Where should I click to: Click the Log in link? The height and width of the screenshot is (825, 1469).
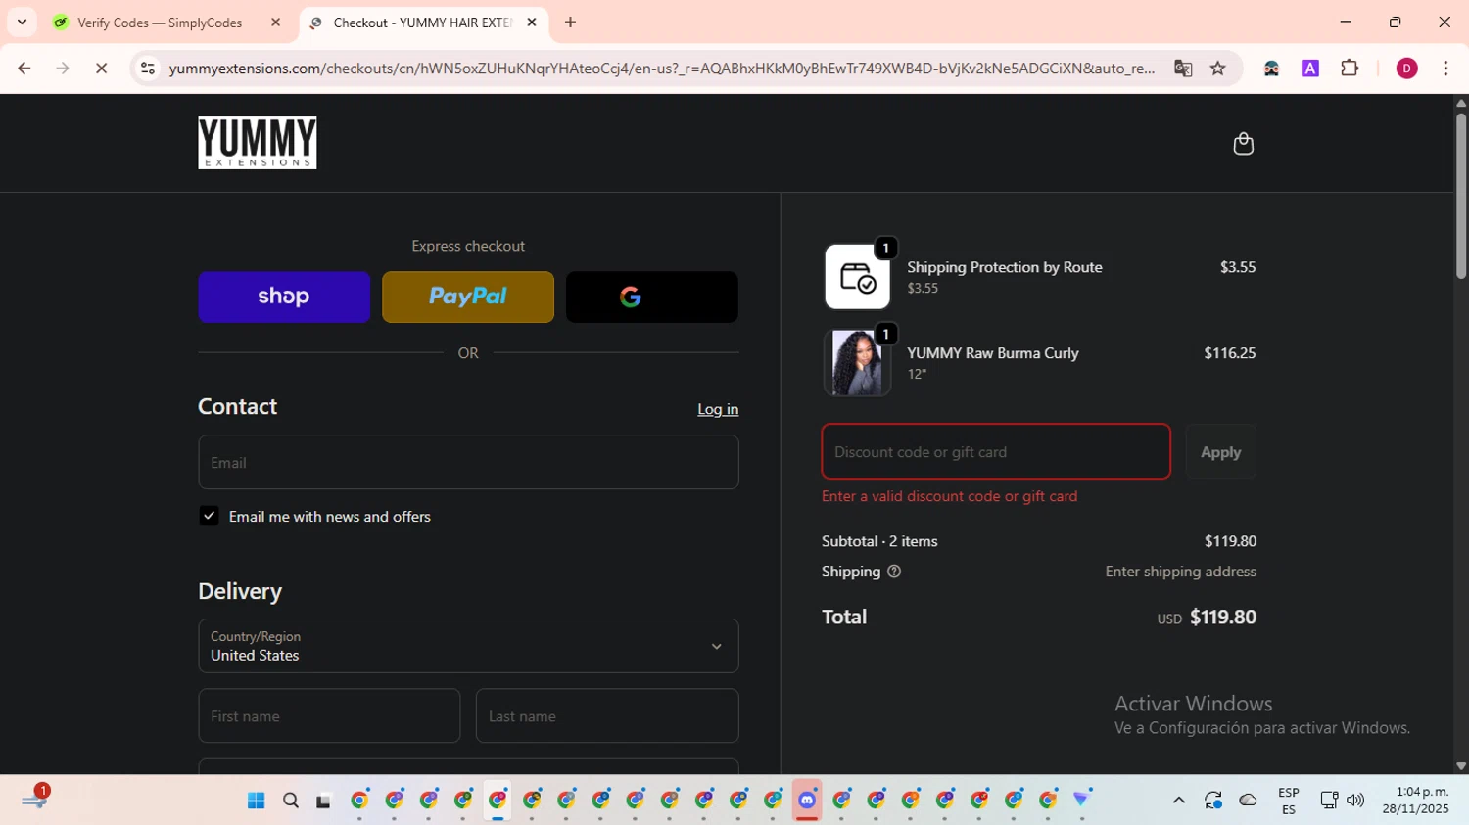click(x=718, y=409)
